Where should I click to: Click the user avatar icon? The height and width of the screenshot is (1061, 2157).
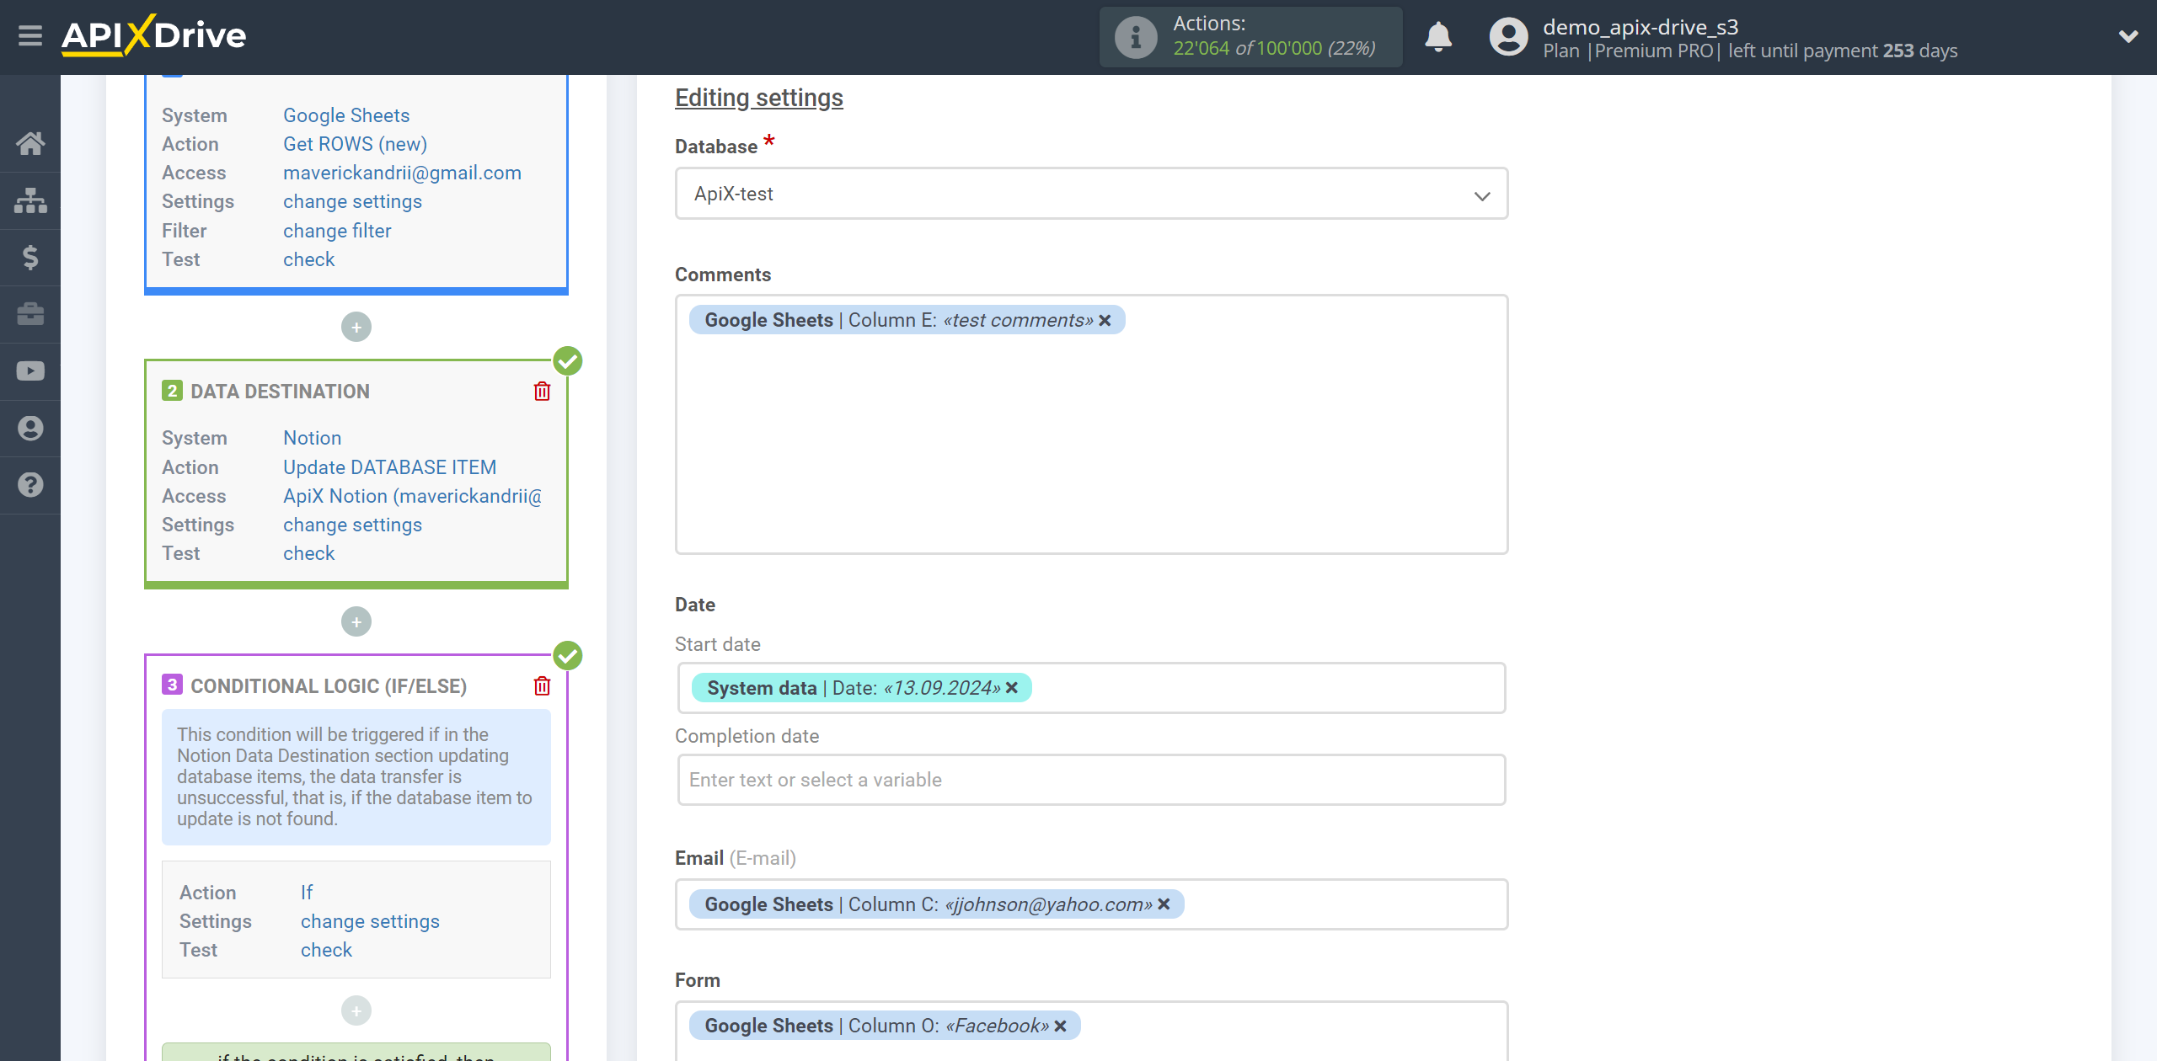[x=1508, y=37]
